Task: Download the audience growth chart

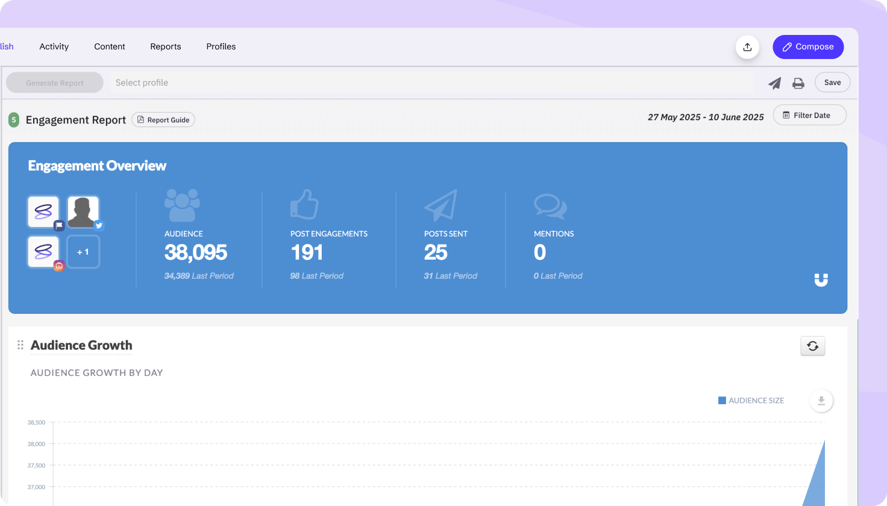Action: (x=821, y=401)
